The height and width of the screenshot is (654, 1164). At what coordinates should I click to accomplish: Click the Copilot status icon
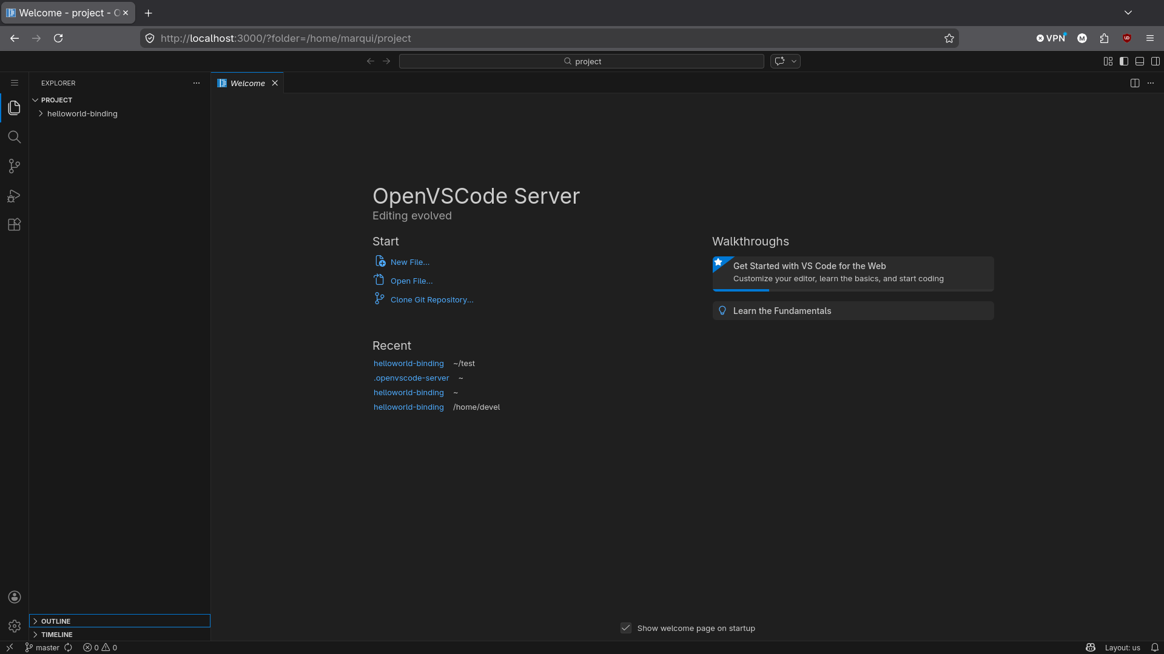tap(1091, 647)
